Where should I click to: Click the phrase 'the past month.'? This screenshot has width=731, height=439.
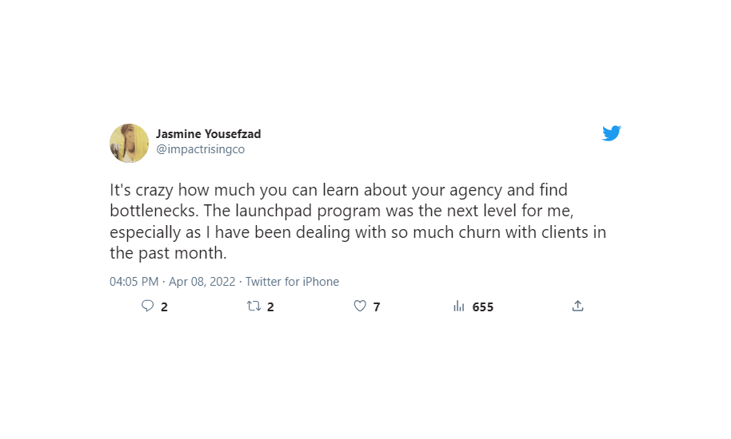coord(168,254)
